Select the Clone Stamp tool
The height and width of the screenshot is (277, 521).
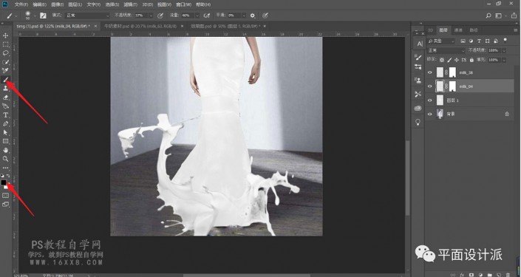tap(5, 89)
